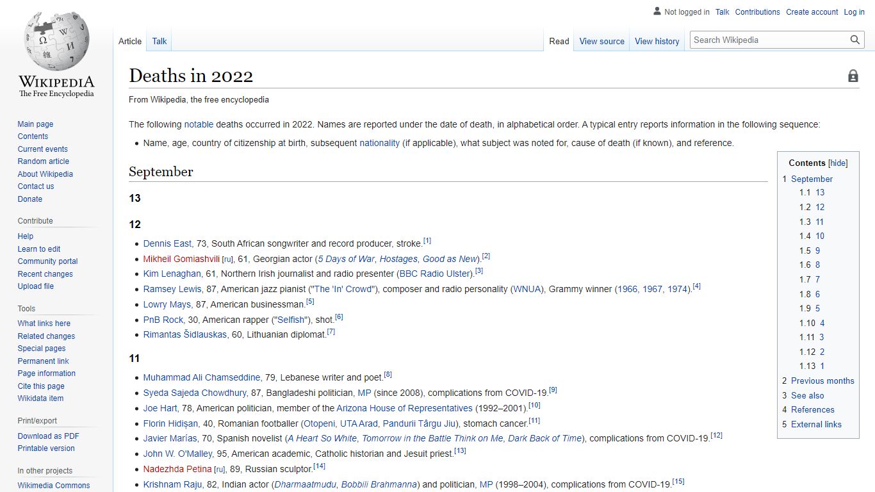Open Kim Lenaghan's article

tap(172, 274)
